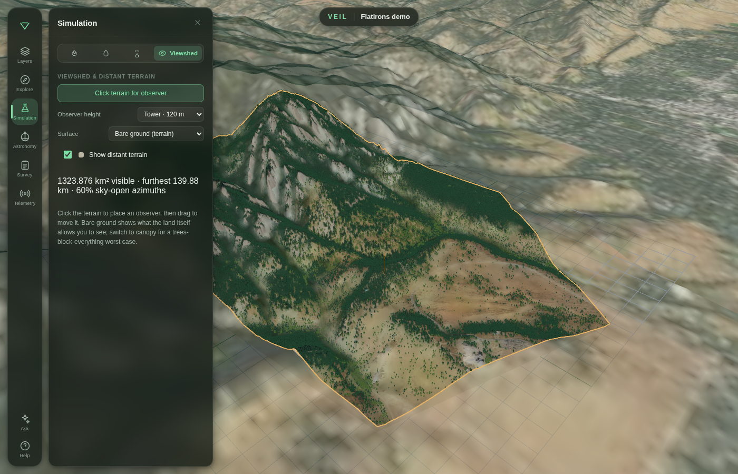The width and height of the screenshot is (738, 474).
Task: Click the 'Simulation' panel title
Action: [x=77, y=23]
